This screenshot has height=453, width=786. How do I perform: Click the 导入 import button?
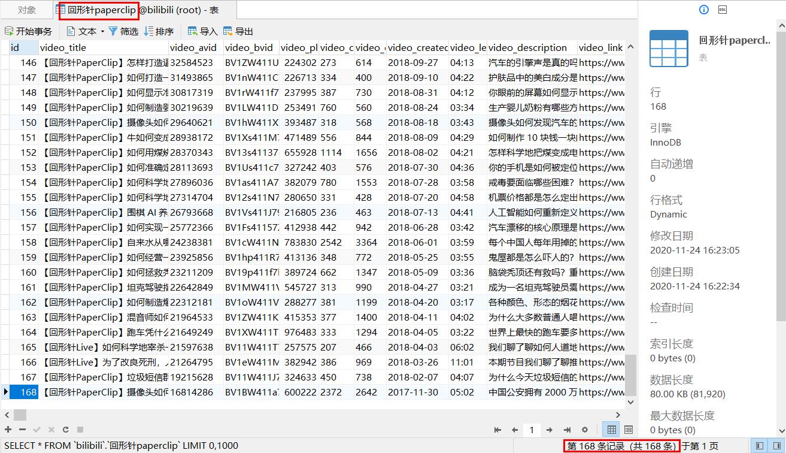click(203, 31)
